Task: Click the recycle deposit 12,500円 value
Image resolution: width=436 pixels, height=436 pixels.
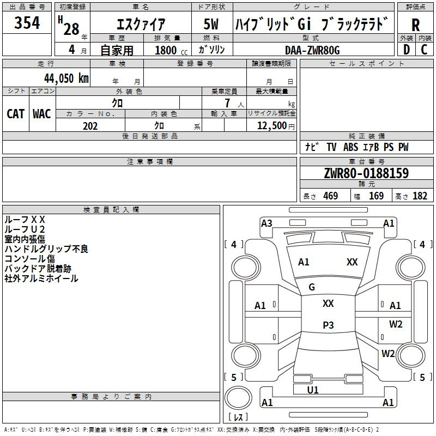Action: 276,126
